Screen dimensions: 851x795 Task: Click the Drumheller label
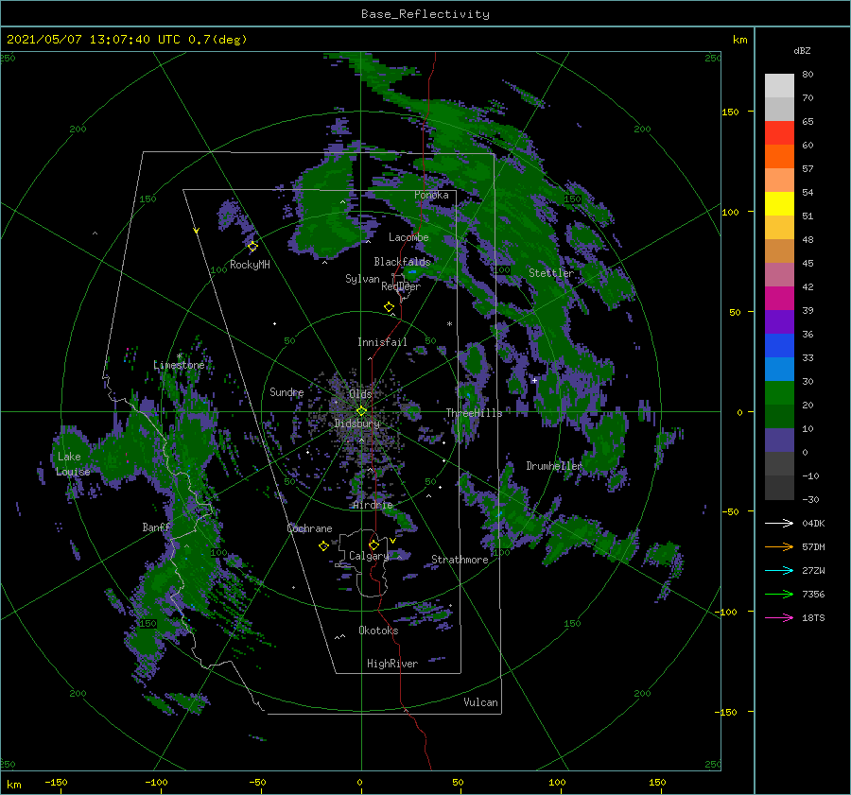pos(554,466)
